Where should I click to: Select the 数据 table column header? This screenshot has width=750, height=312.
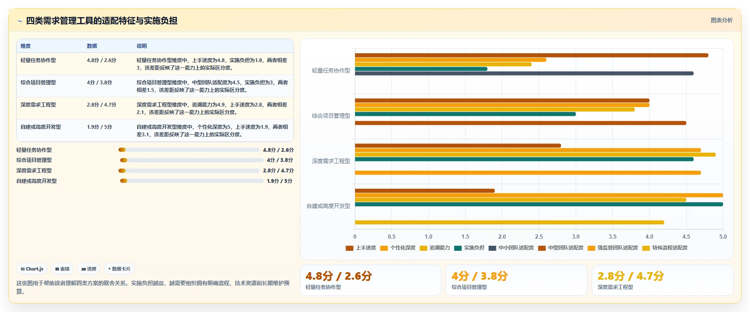(92, 46)
